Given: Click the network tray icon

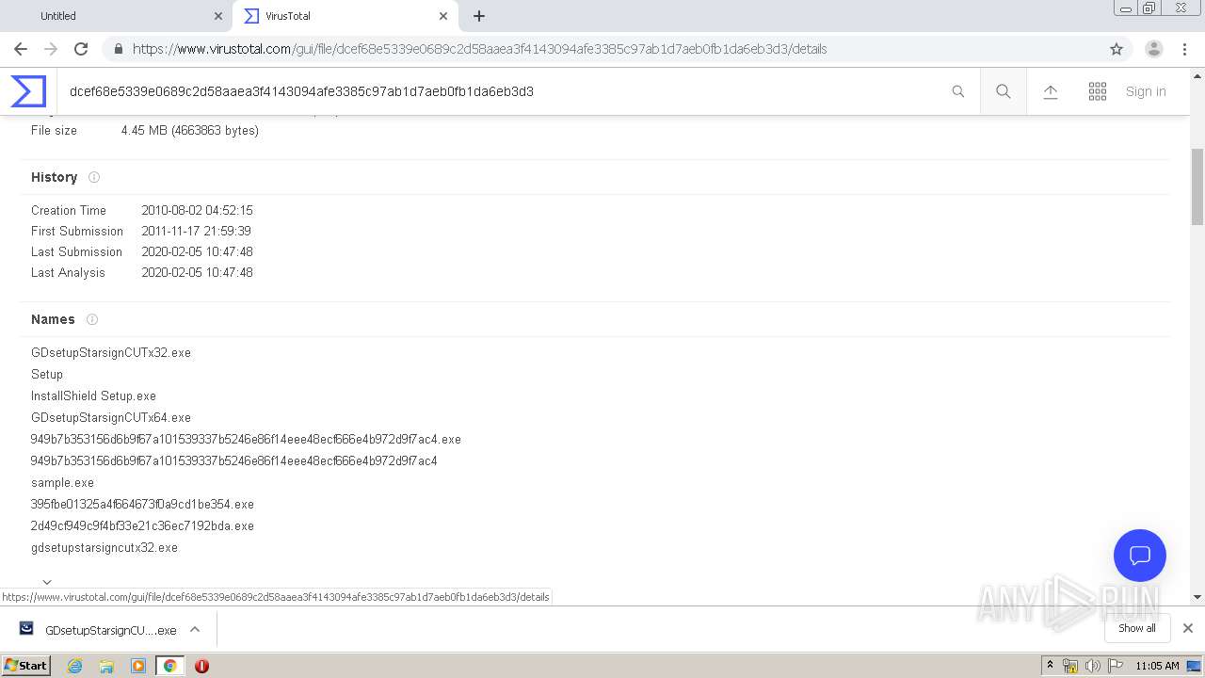Looking at the screenshot, I should [x=1070, y=666].
